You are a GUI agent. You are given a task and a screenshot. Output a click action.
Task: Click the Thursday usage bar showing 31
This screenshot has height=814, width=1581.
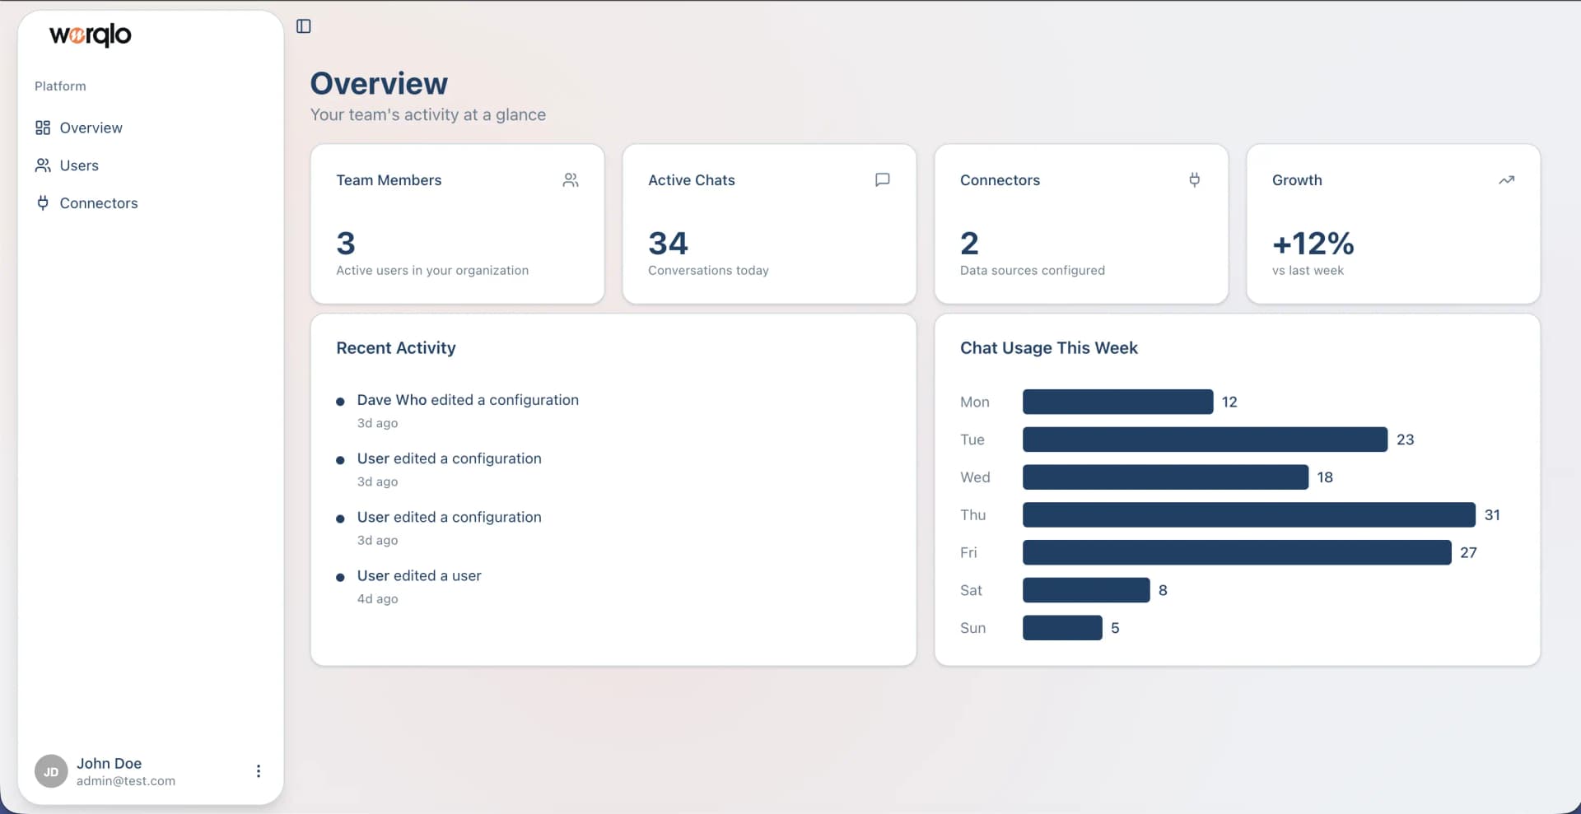(x=1248, y=514)
